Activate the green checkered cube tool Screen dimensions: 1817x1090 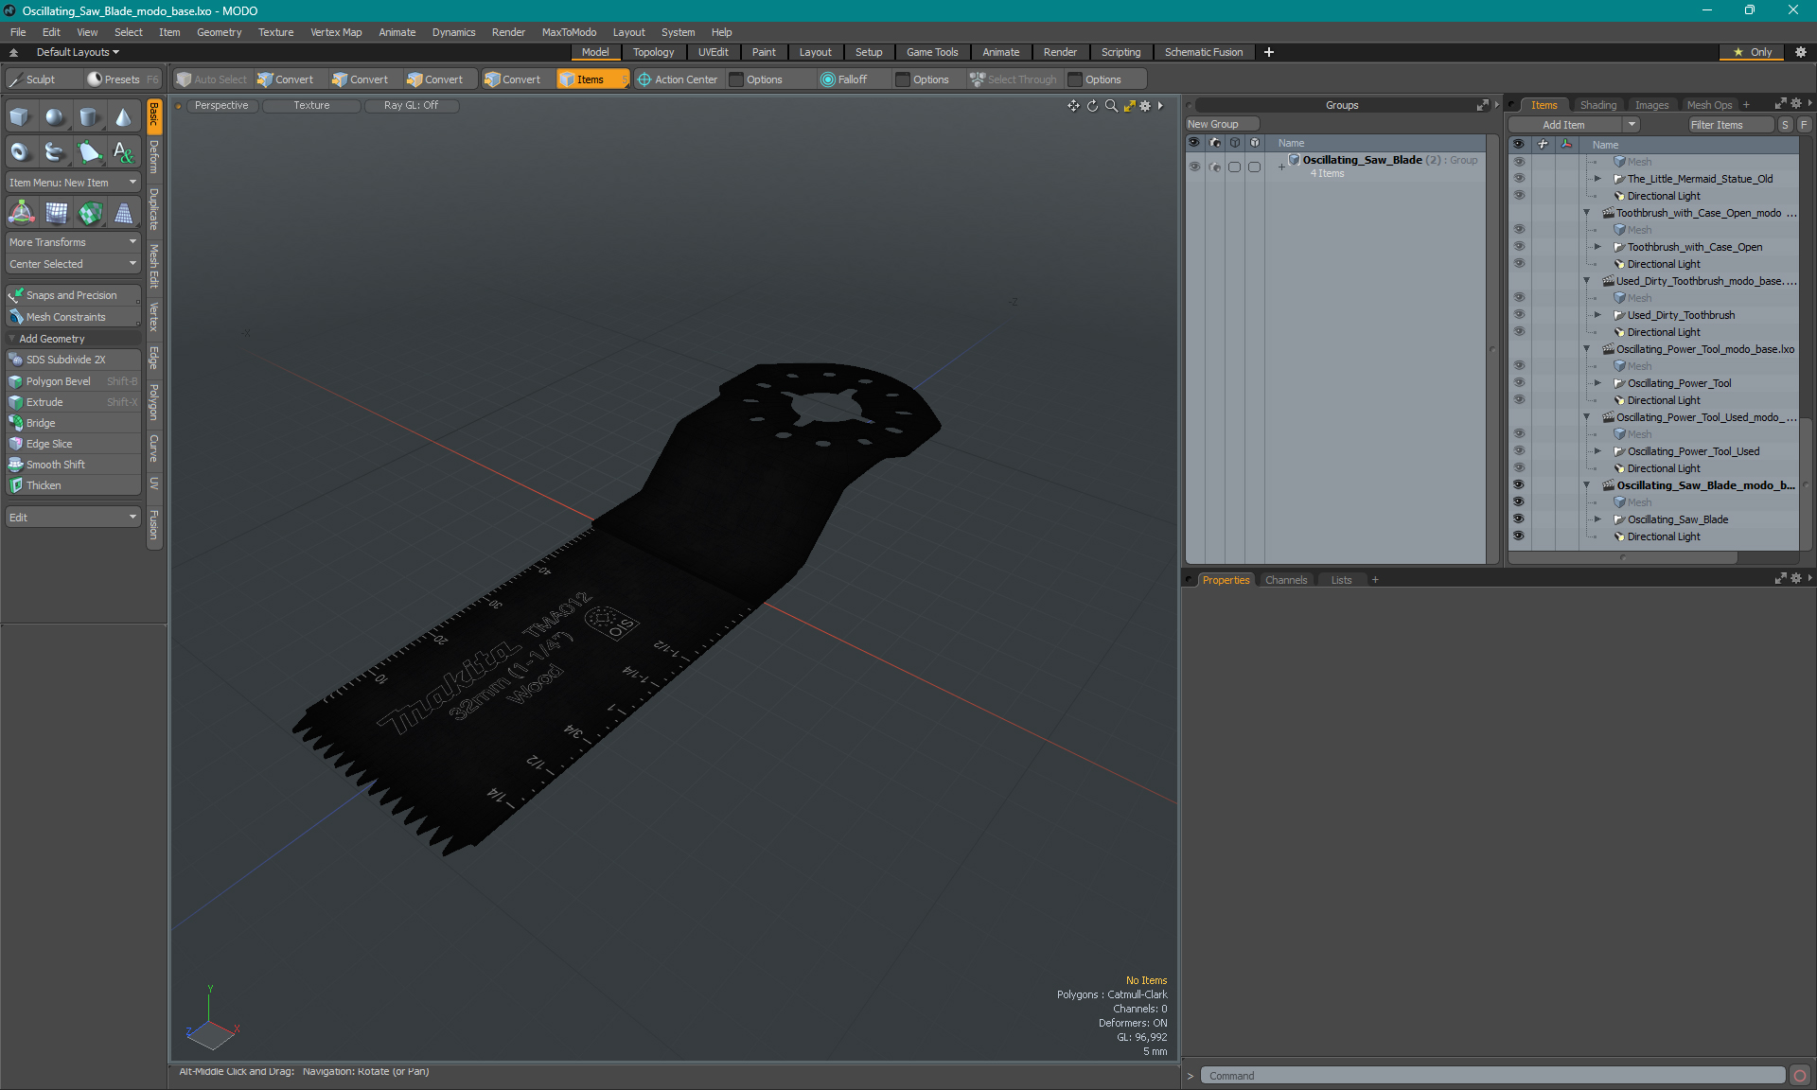point(90,213)
